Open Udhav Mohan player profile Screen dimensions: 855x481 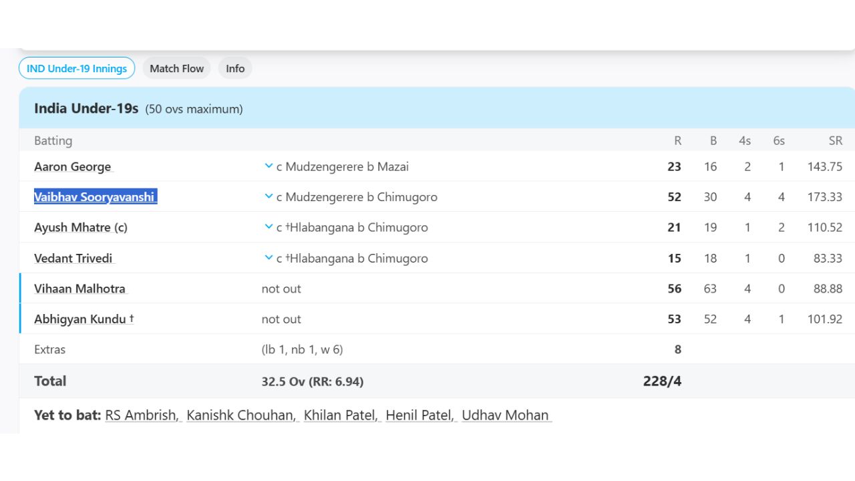(506, 415)
